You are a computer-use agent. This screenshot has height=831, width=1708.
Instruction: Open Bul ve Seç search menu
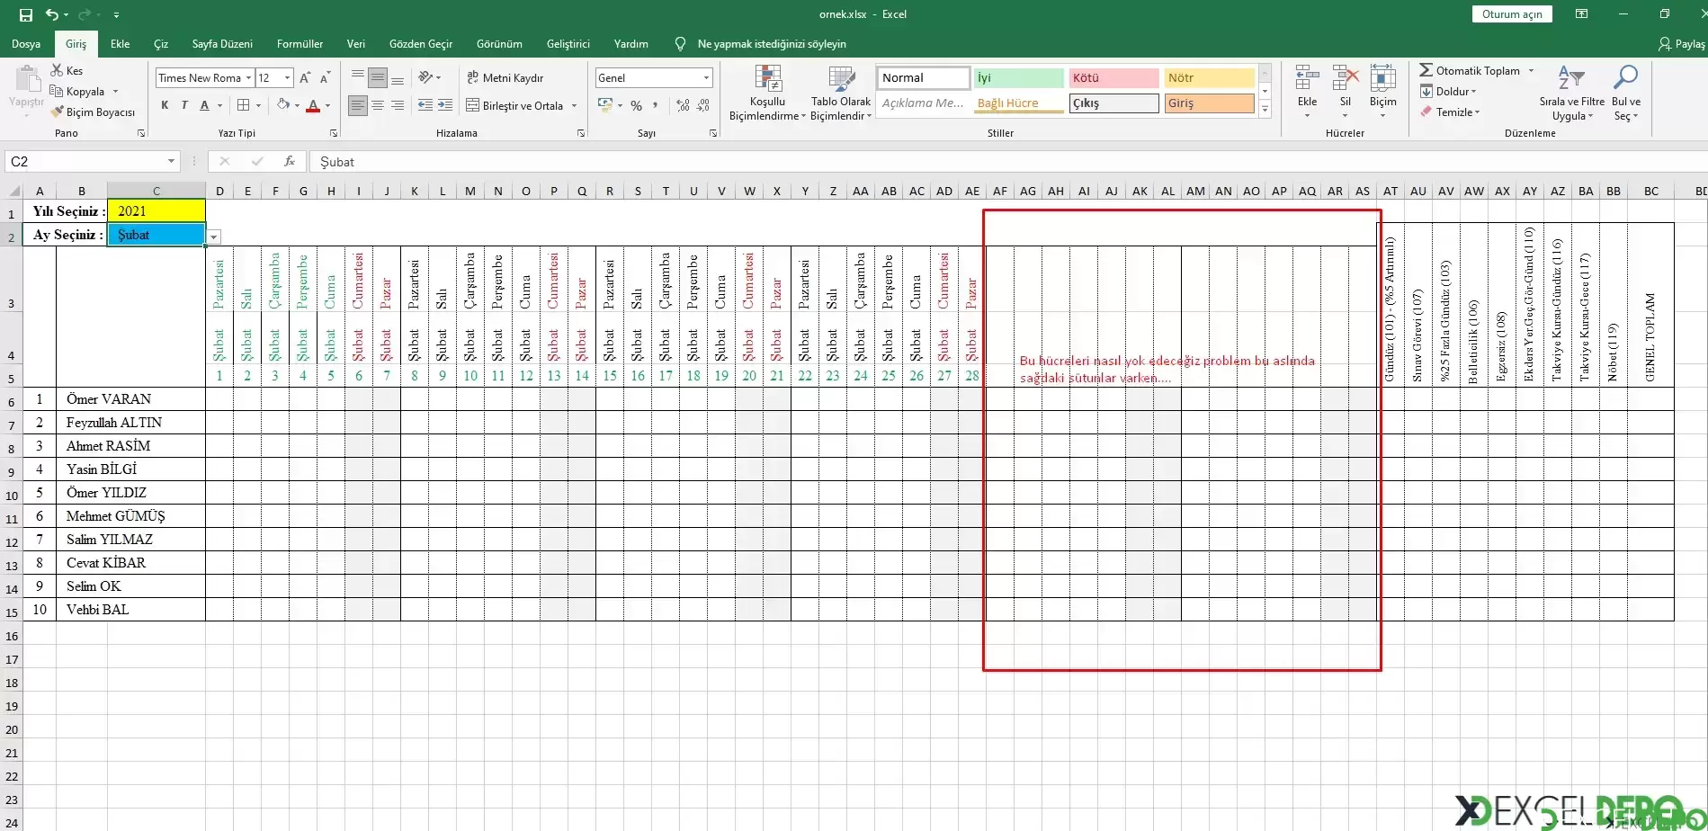(x=1626, y=93)
